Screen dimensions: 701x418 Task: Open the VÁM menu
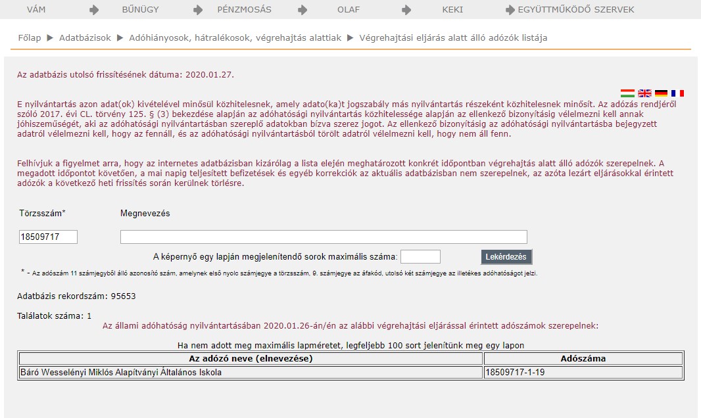pyautogui.click(x=36, y=9)
